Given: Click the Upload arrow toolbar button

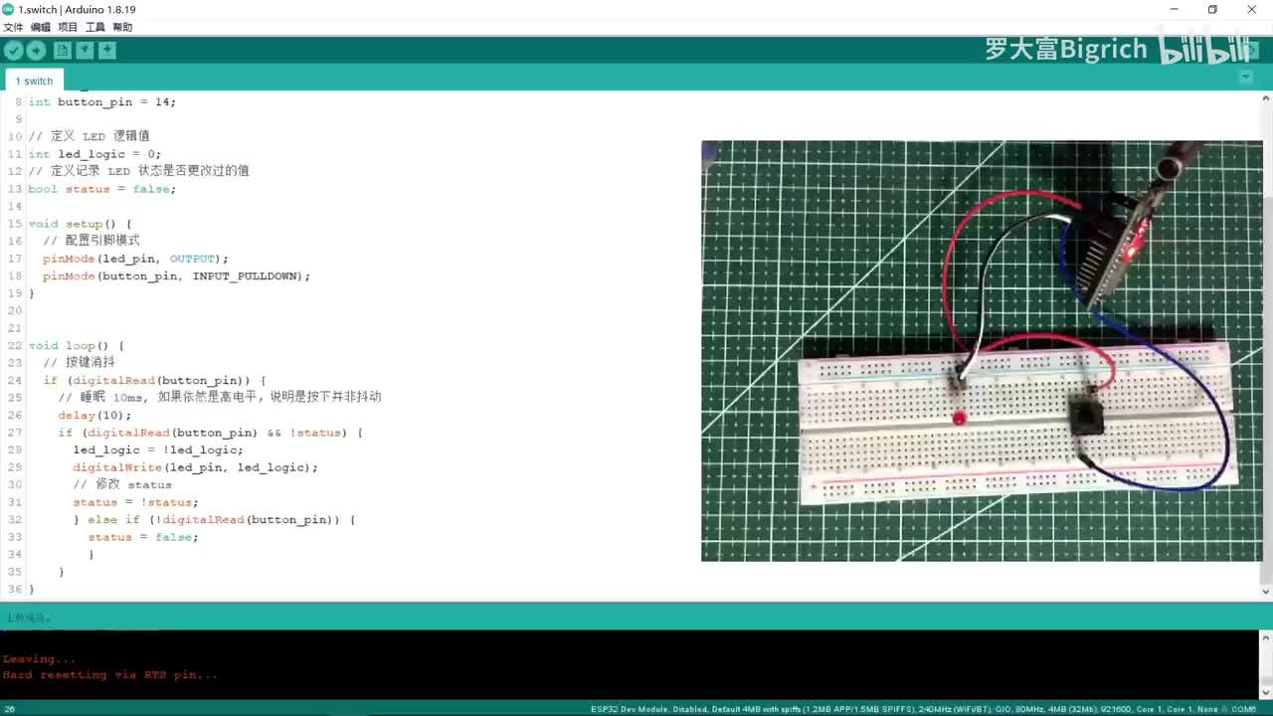Looking at the screenshot, I should coord(36,50).
